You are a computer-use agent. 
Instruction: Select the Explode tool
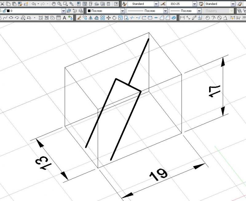(x=174, y=18)
